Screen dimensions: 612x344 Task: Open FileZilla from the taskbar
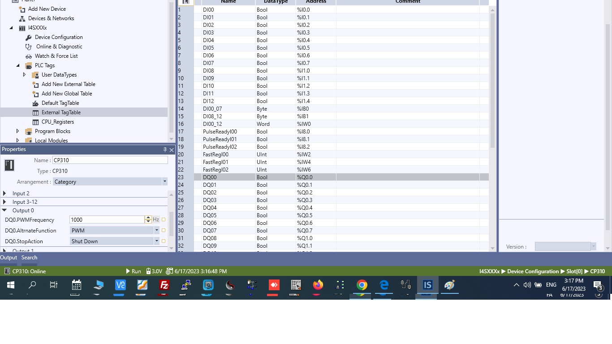coord(164,285)
